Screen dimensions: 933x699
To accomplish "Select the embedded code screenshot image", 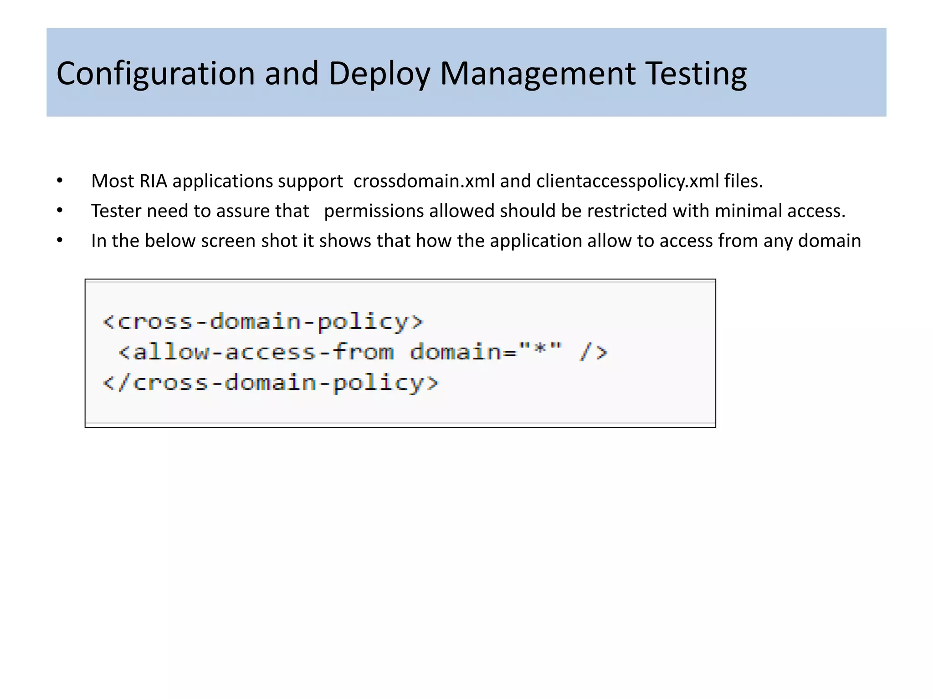I will (x=400, y=353).
